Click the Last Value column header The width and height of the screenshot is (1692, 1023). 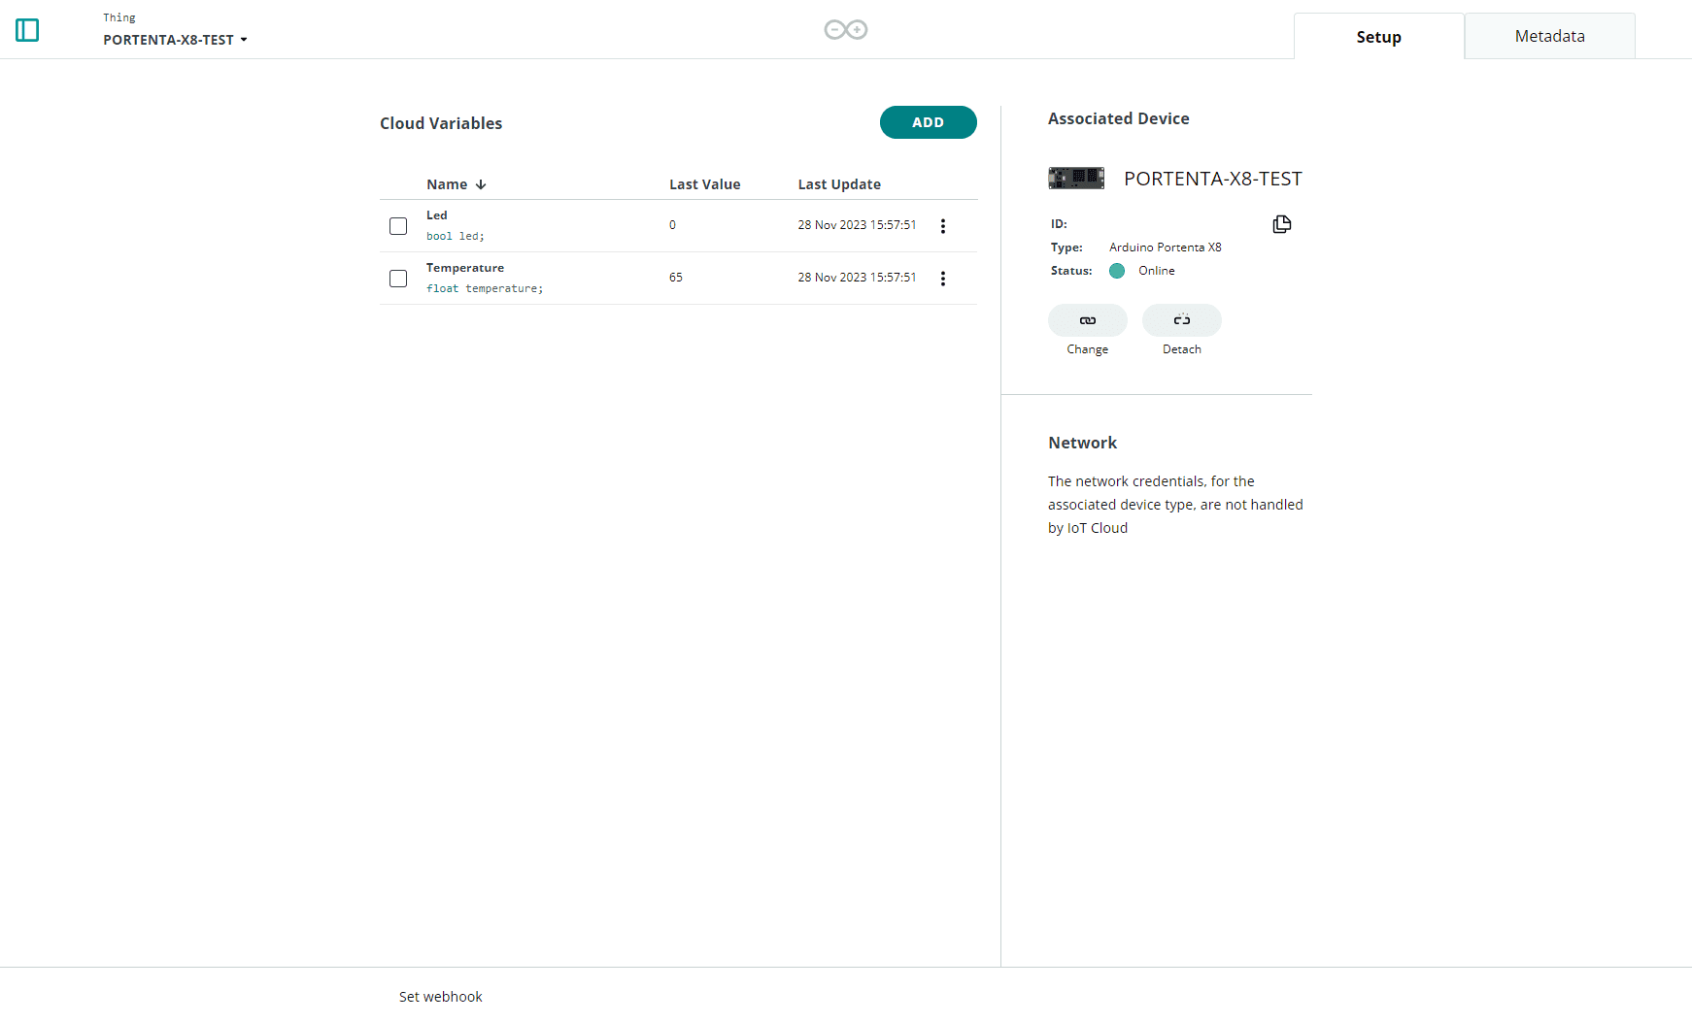tap(704, 184)
